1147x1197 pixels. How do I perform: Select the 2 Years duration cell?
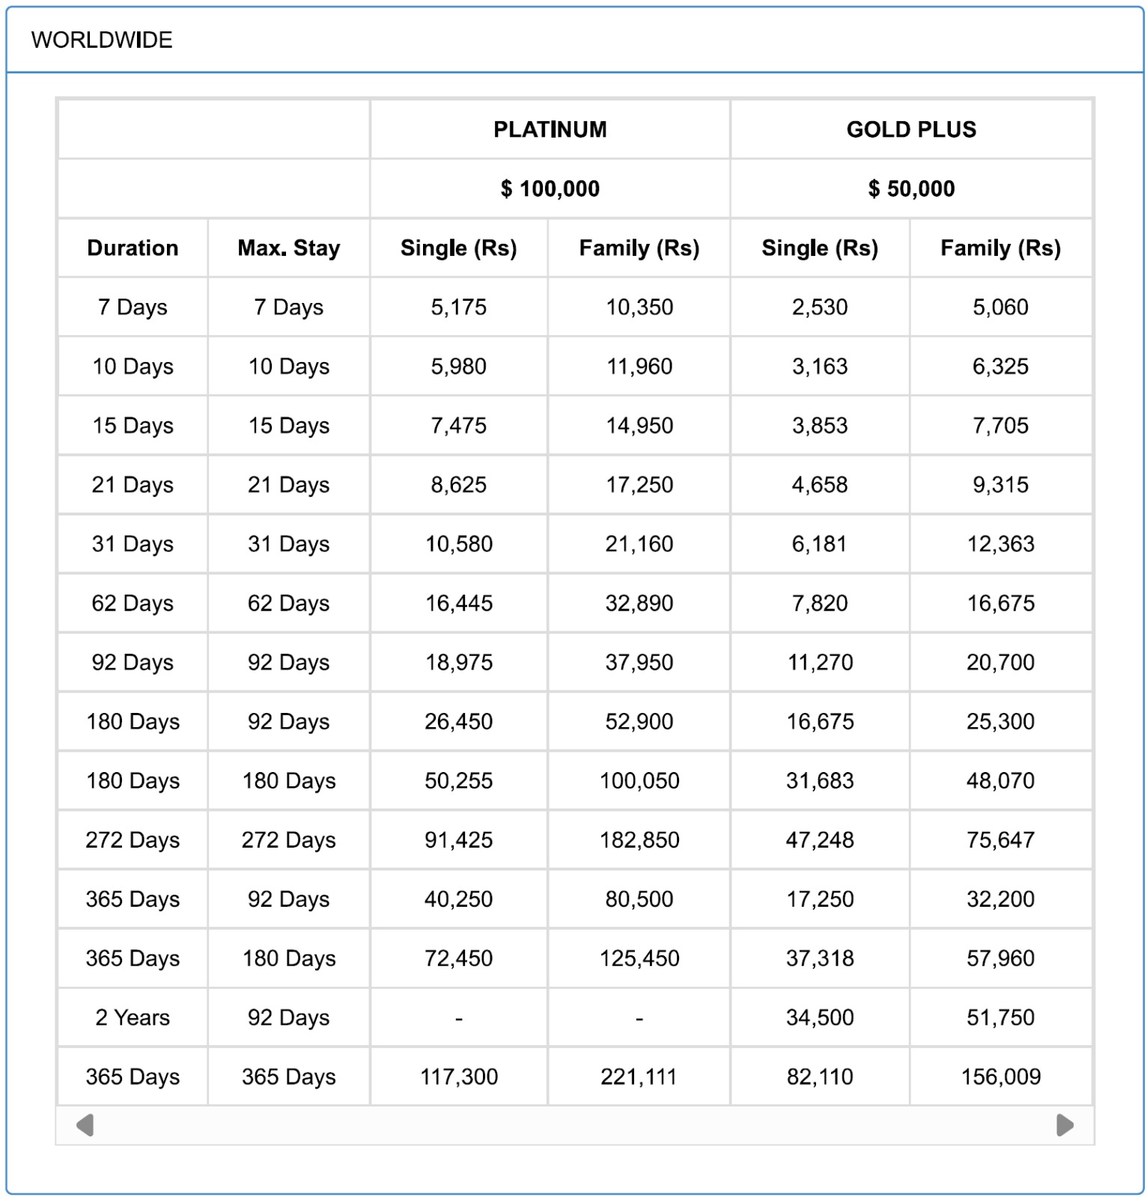click(x=133, y=1017)
